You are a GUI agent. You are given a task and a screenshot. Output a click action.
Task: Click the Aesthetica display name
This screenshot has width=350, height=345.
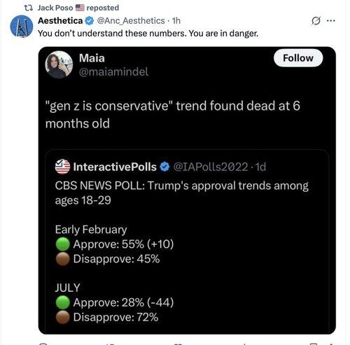60,21
